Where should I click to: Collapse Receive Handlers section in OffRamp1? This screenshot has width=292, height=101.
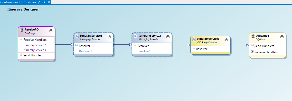[x=252, y=52]
